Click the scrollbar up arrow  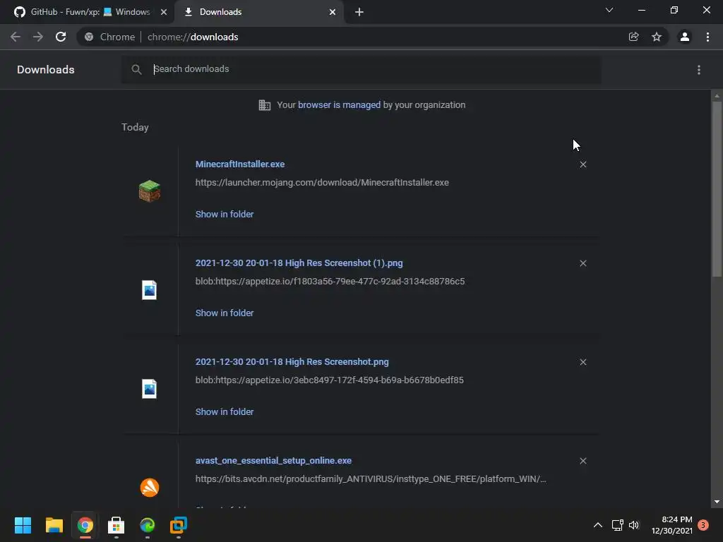pos(717,96)
